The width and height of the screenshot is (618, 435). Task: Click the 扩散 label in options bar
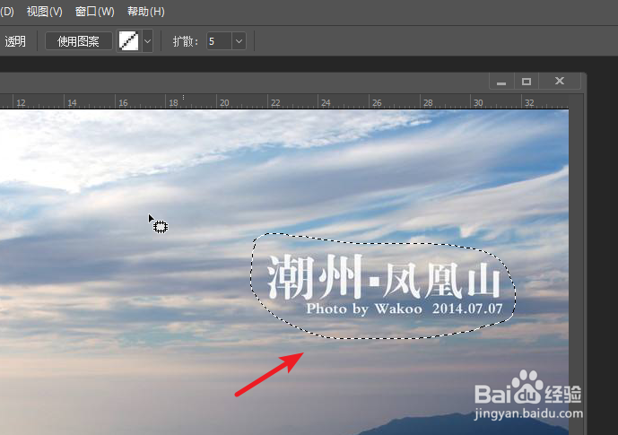186,41
